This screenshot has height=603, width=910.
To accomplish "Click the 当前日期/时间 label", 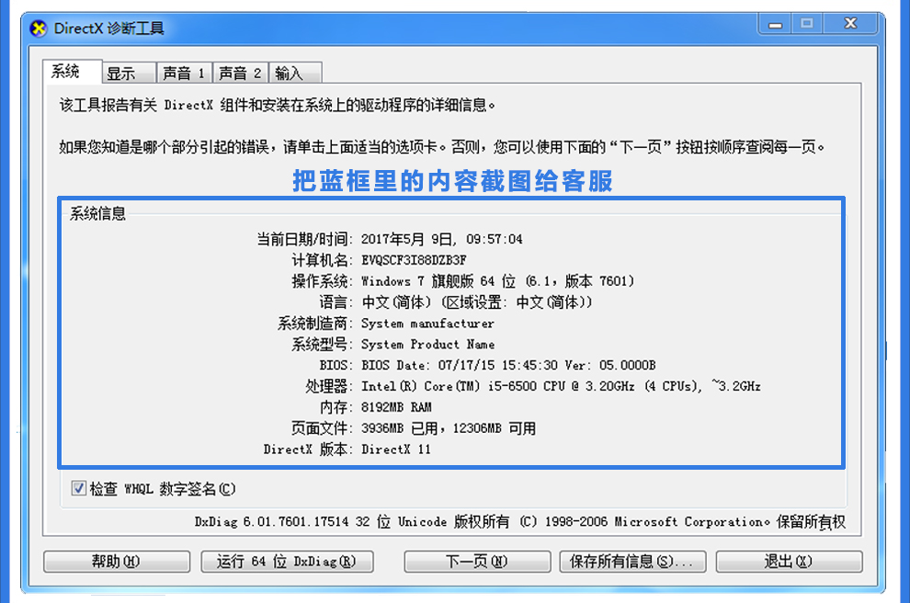I will (x=304, y=239).
